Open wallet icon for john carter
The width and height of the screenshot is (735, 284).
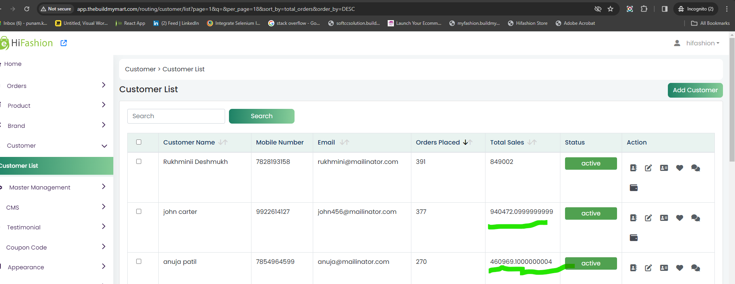(634, 238)
